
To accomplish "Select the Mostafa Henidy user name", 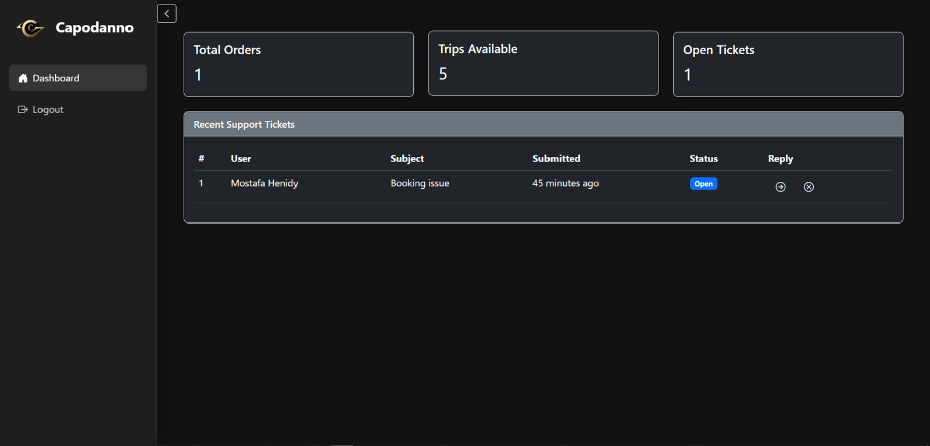I will (x=264, y=183).
